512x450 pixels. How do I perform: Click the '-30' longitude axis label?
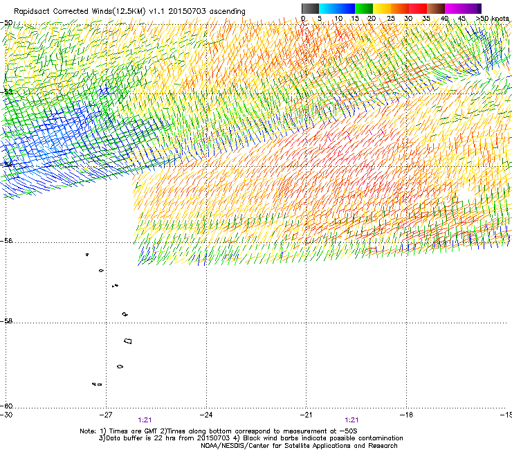point(6,415)
